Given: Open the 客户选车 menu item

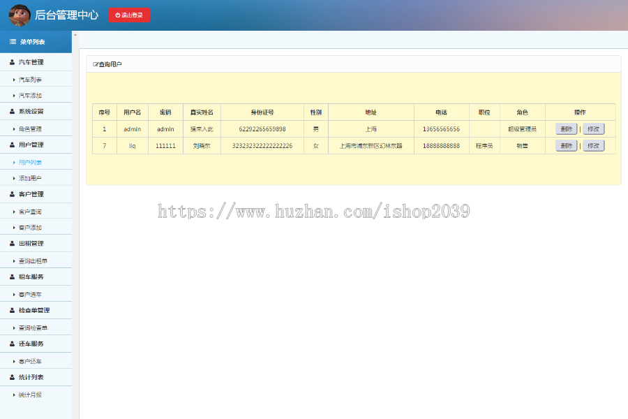Looking at the screenshot, I should [36, 294].
